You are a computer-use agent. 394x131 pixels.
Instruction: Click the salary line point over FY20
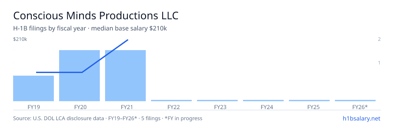tap(82, 72)
